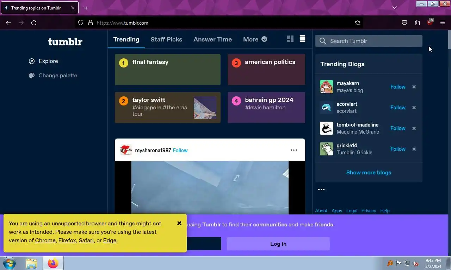451x270 pixels.
Task: Follow acorviart blog
Action: (x=398, y=108)
